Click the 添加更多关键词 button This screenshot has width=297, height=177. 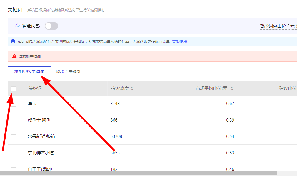tap(29, 71)
